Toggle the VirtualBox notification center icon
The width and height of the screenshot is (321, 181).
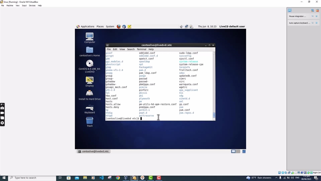point(290,10)
